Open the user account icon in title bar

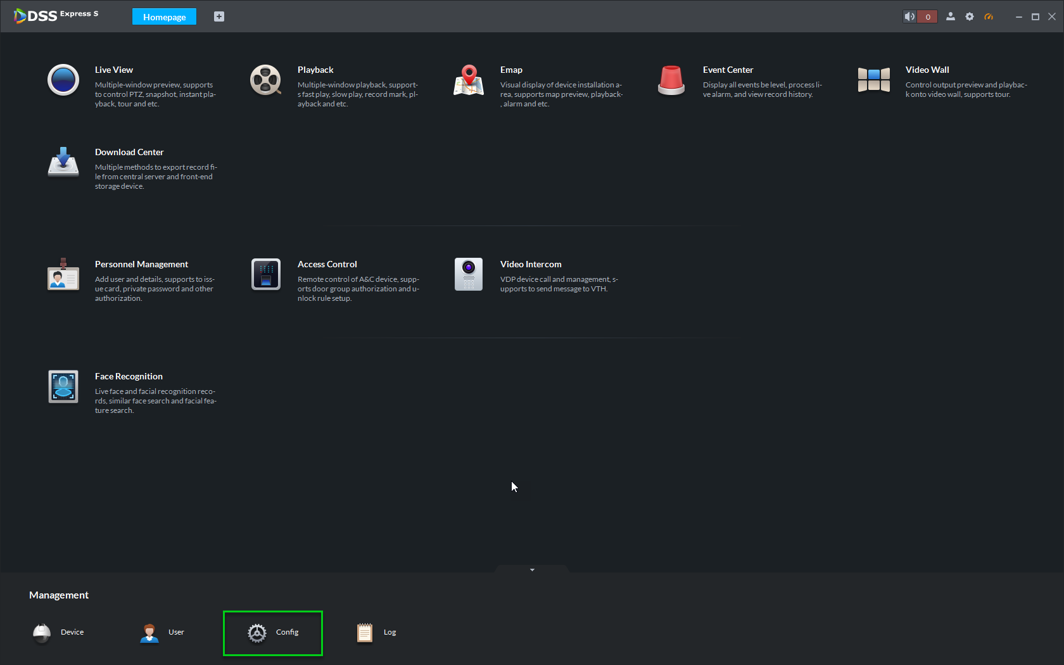click(951, 16)
